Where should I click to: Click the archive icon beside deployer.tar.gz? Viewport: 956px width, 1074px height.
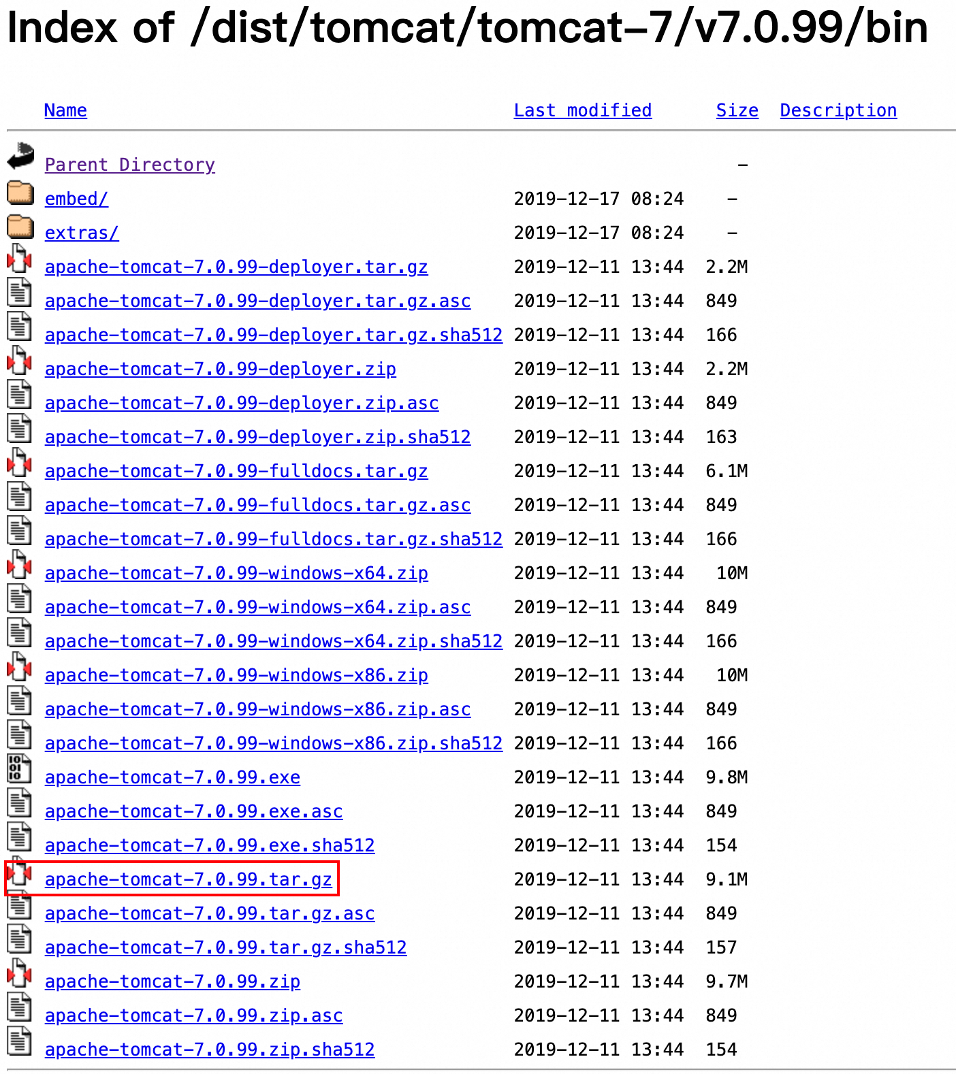pos(20,259)
